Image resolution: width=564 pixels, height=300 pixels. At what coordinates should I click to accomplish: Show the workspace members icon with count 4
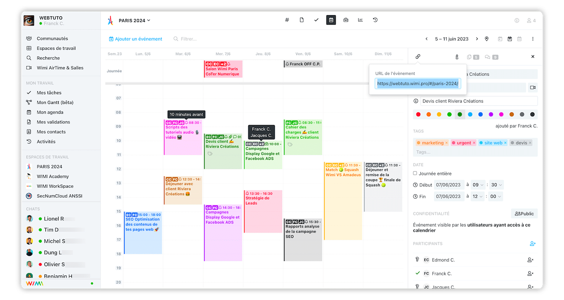coord(531,21)
